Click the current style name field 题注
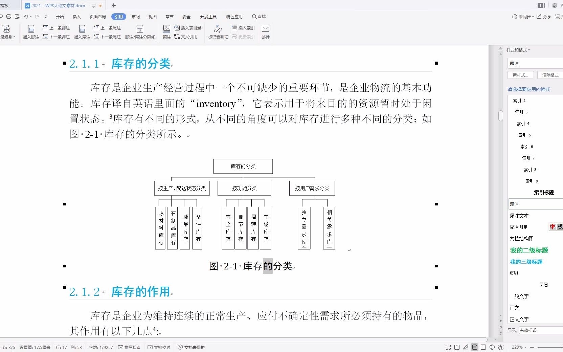Screen dimensions: 563x352 [535, 64]
